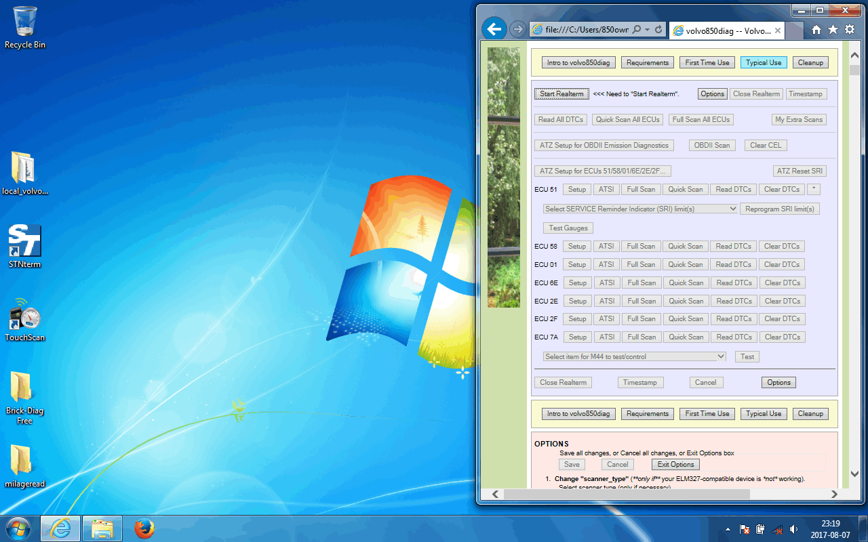Open the Favorites star icon

832,30
